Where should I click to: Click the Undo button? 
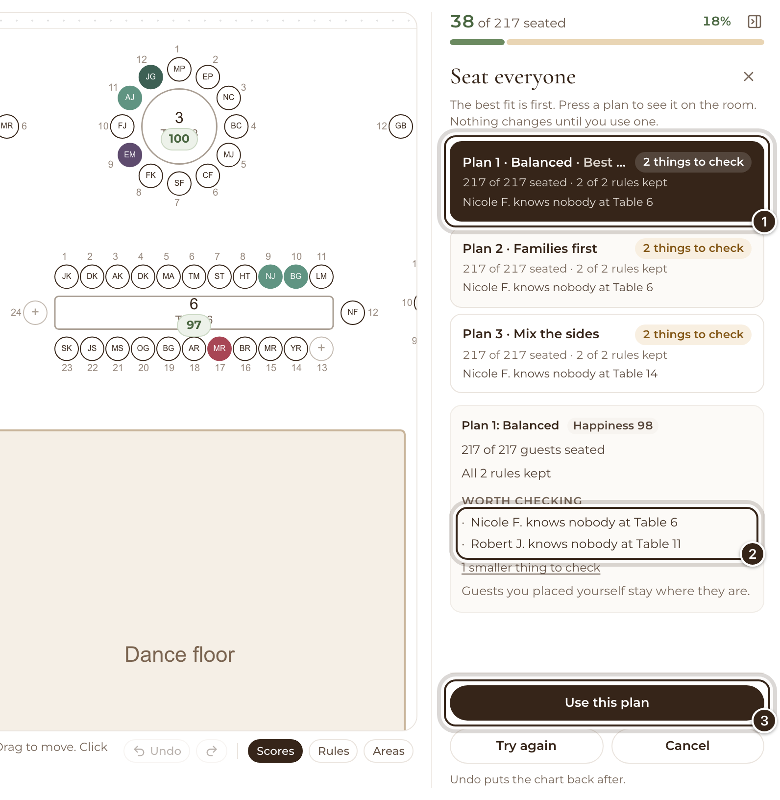point(157,751)
